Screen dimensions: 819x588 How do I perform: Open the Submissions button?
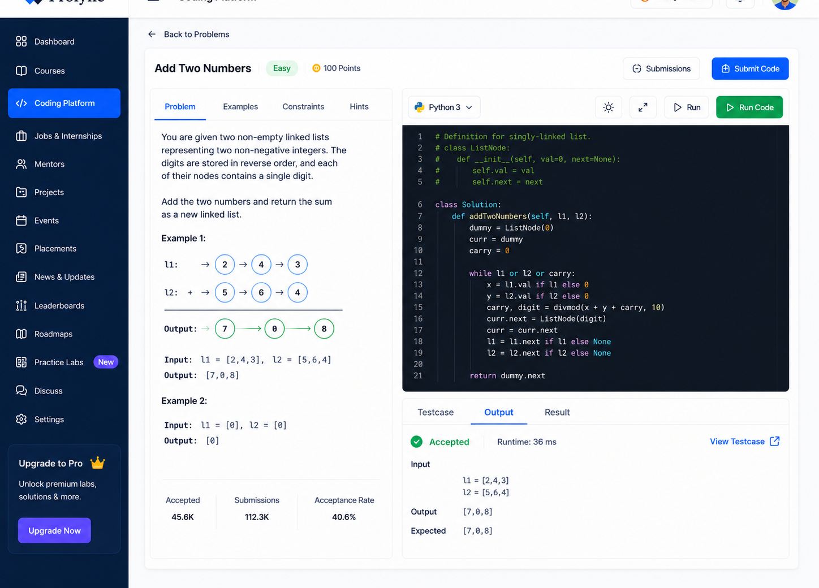pos(661,68)
